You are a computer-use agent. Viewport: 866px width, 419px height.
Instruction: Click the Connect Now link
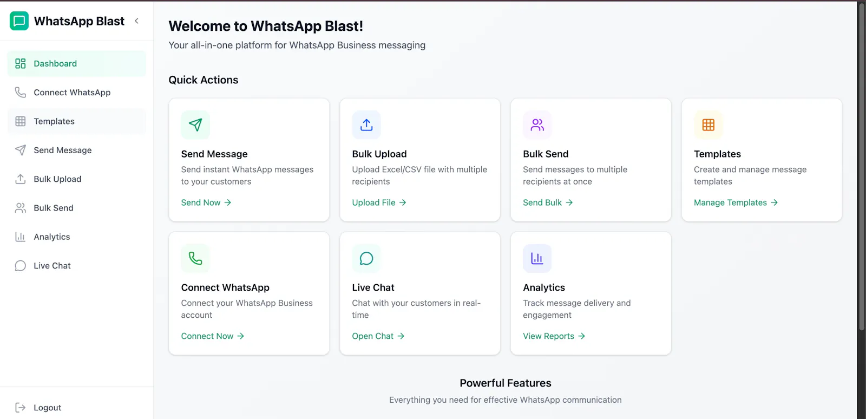pos(213,336)
